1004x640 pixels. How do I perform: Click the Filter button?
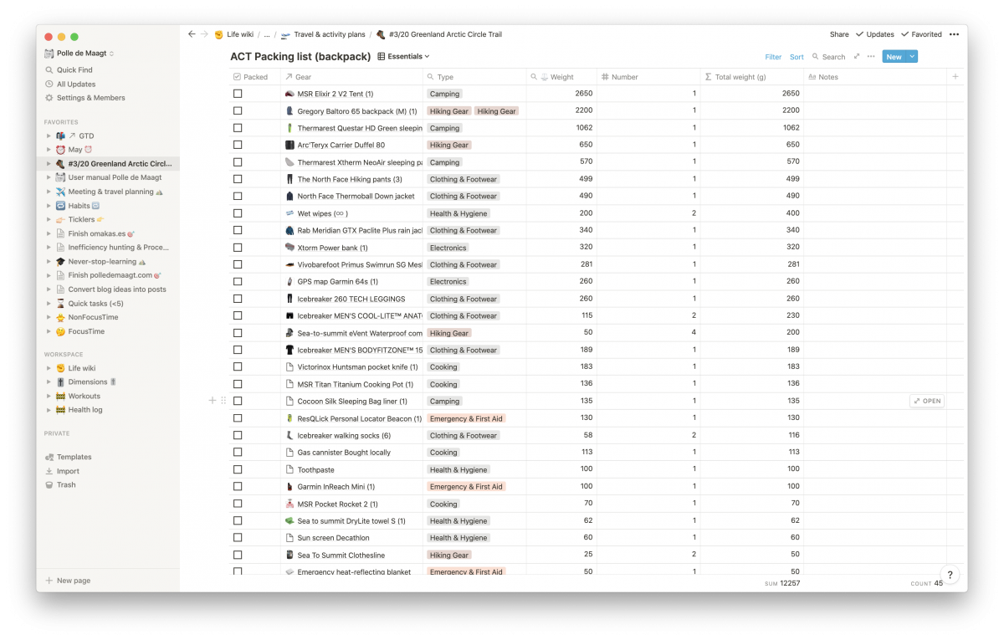coord(773,57)
